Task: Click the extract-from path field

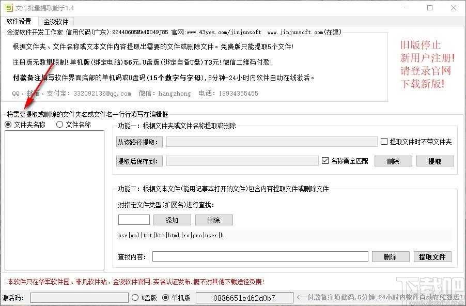Action: [x=272, y=142]
